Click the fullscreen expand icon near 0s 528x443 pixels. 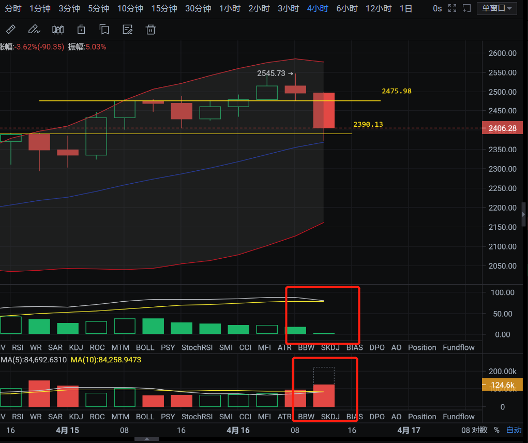pyautogui.click(x=452, y=8)
